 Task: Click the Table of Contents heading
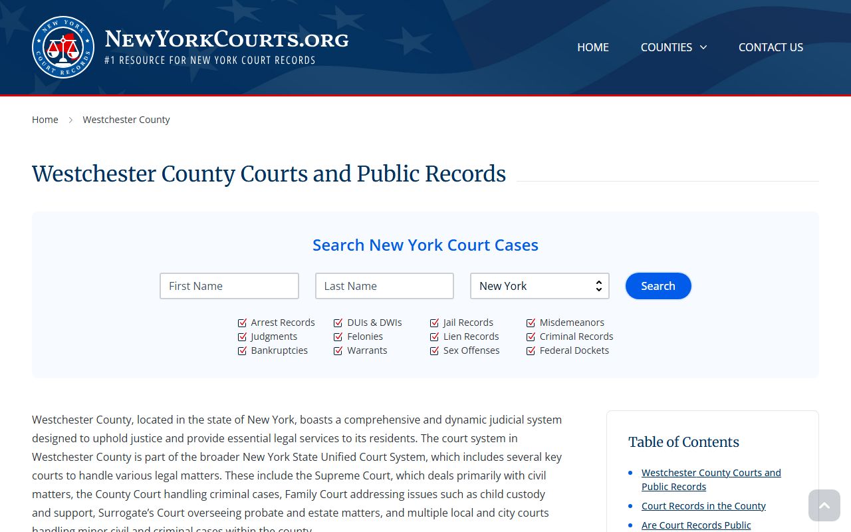[683, 442]
